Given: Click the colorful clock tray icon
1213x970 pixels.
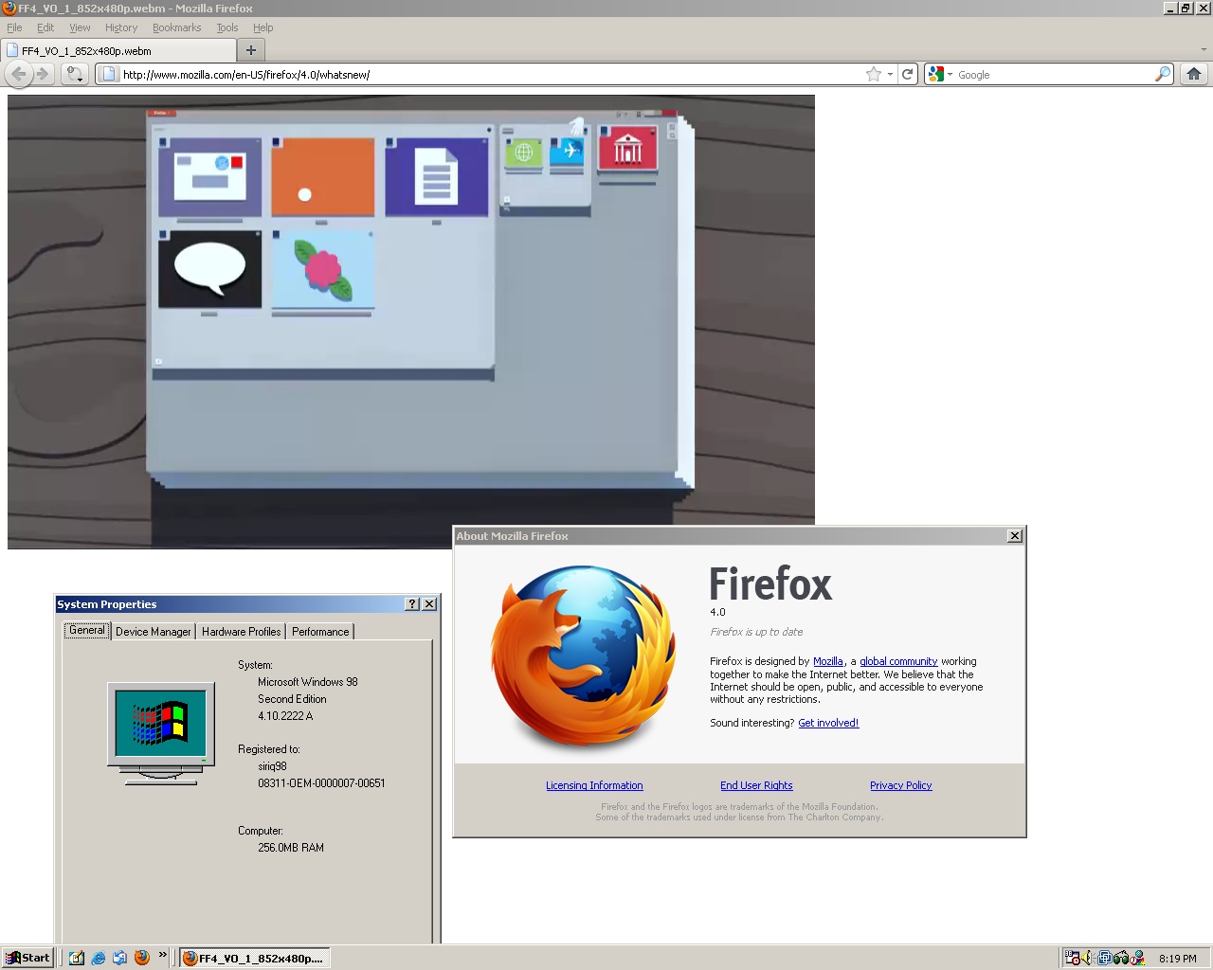Looking at the screenshot, I should pyautogui.click(x=1137, y=958).
